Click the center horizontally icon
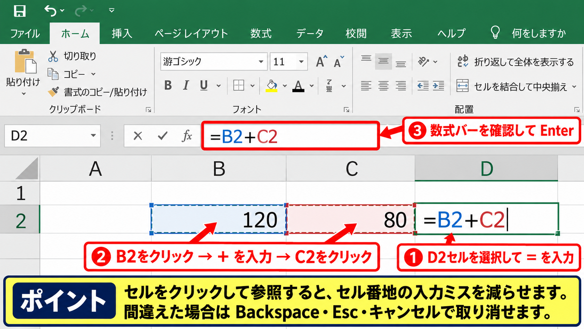 (x=384, y=86)
